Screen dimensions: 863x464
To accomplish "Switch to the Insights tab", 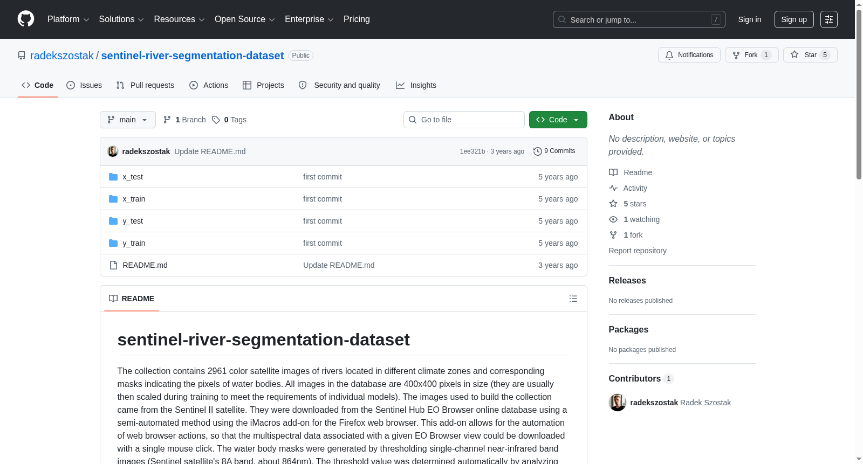I will pyautogui.click(x=416, y=85).
